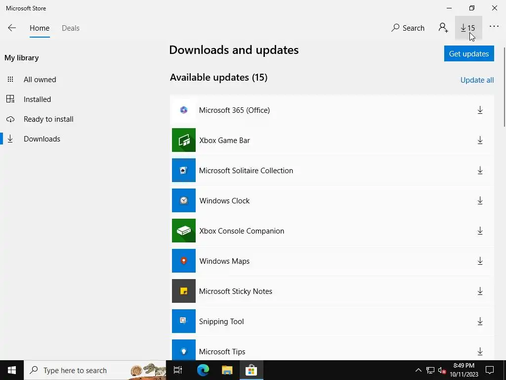
Task: Open the Microsoft Sticky Notes app icon
Action: click(x=184, y=291)
